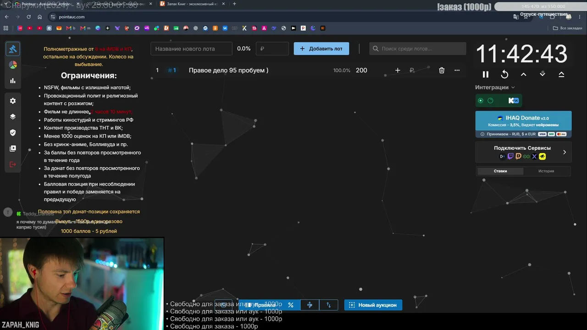587x330 pixels.
Task: Collapse the Интеграции section
Action: click(495, 87)
